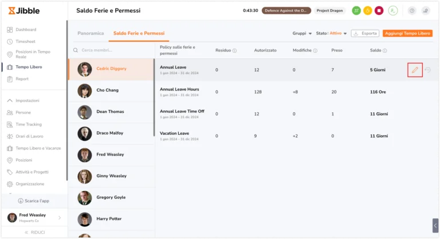
Task: Click Scarica l'app download link
Action: 34,201
